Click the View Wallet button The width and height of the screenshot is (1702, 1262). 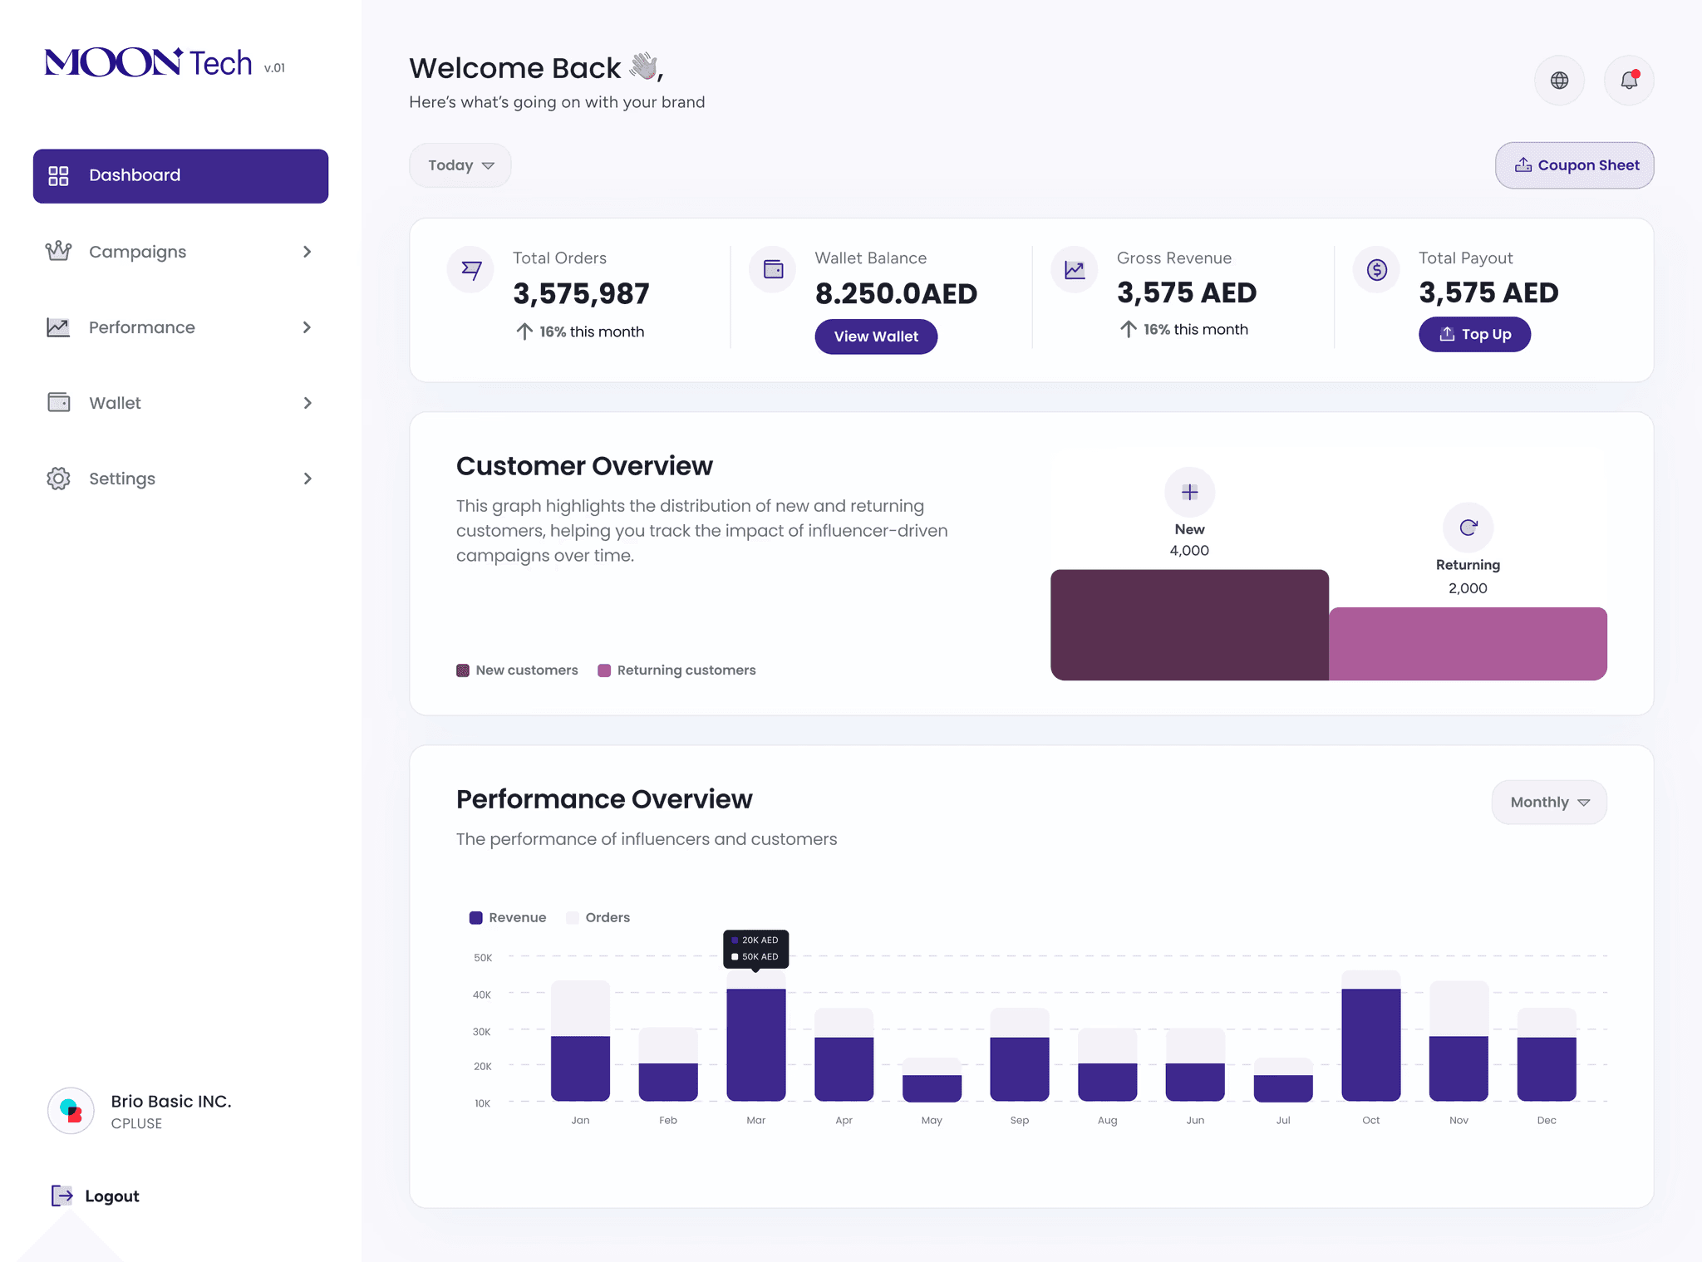pyautogui.click(x=876, y=336)
